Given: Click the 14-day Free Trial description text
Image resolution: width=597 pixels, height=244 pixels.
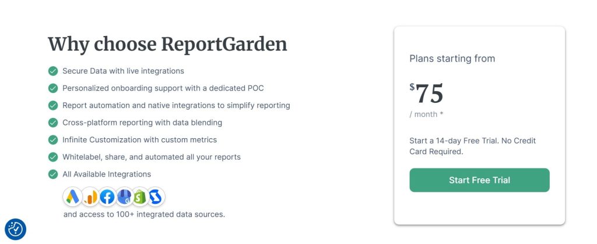Looking at the screenshot, I should click(472, 146).
